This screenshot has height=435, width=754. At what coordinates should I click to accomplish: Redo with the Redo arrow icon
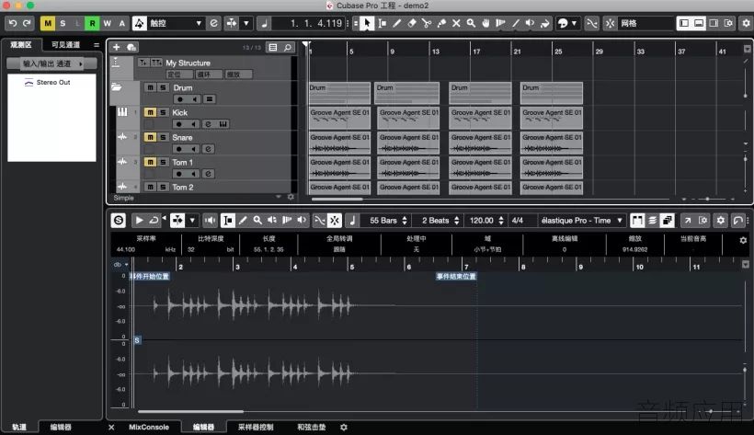point(27,23)
